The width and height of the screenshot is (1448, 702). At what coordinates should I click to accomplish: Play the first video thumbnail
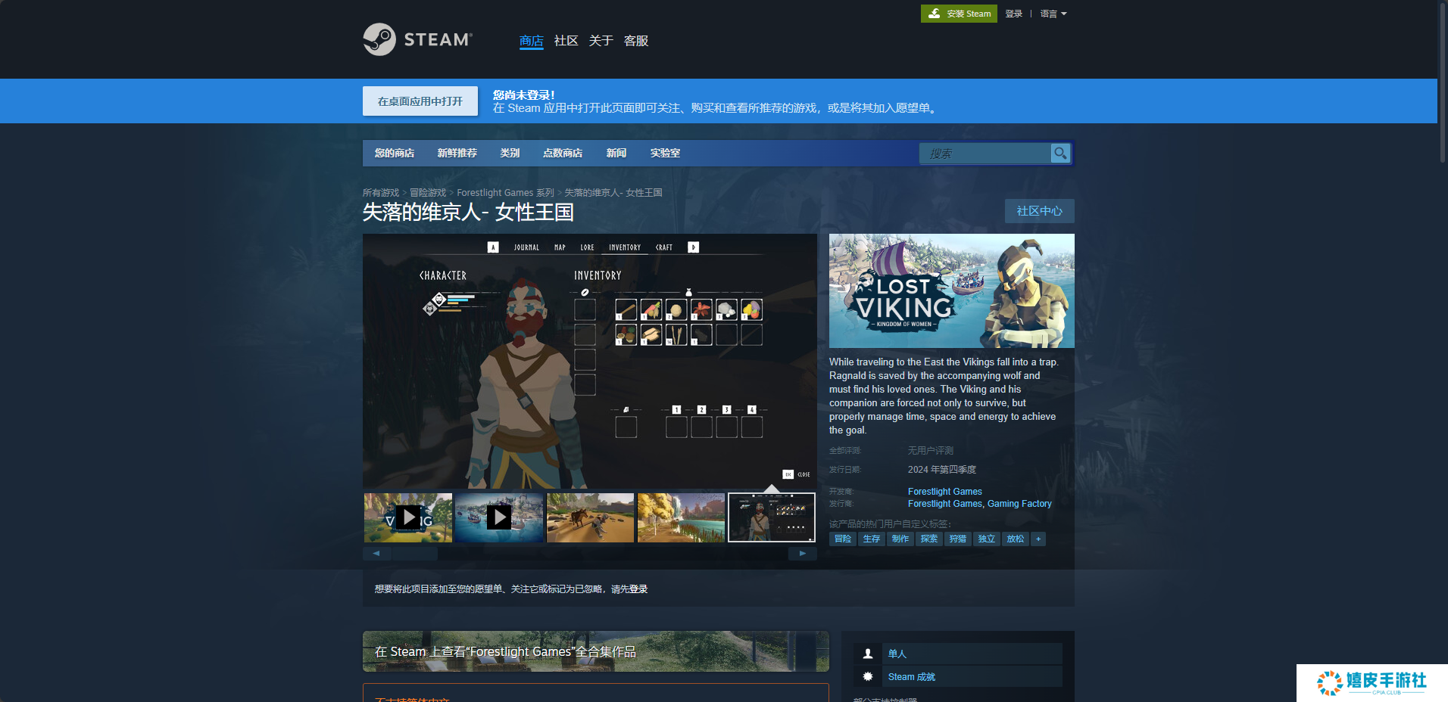(x=408, y=517)
